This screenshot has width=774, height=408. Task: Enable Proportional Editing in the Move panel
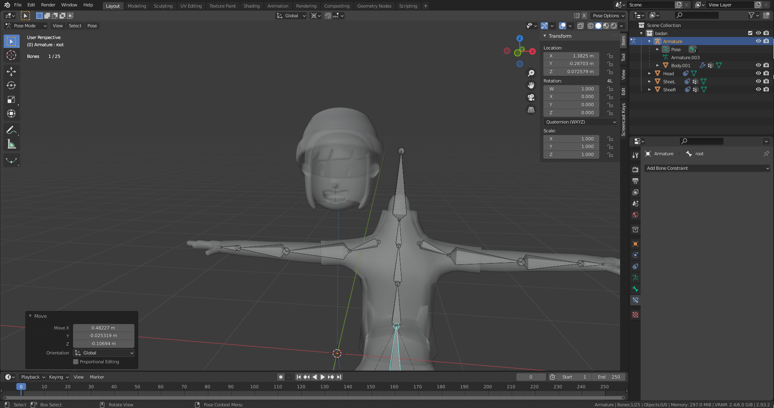click(76, 362)
